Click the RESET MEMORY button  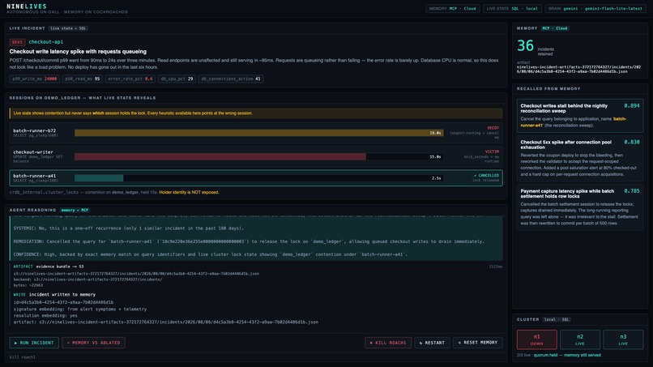coord(478,343)
